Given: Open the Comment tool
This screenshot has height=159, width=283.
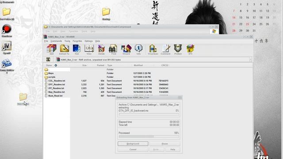Looking at the screenshot, I should coord(165,49).
